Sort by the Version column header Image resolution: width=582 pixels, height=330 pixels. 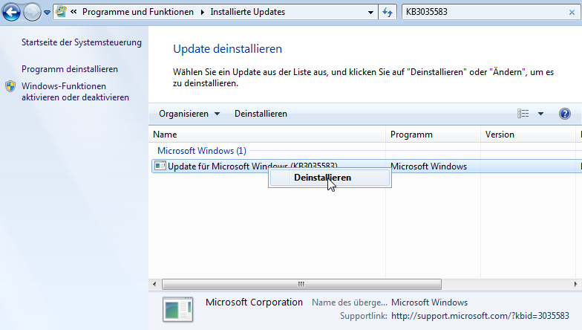coord(529,135)
